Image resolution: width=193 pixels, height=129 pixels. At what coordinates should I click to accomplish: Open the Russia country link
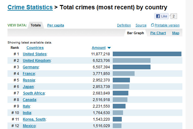click(x=29, y=80)
